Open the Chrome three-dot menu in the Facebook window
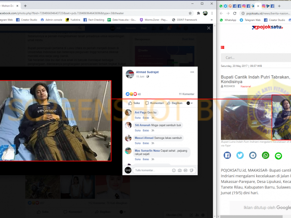The image size is (291, 218). (x=212, y=13)
